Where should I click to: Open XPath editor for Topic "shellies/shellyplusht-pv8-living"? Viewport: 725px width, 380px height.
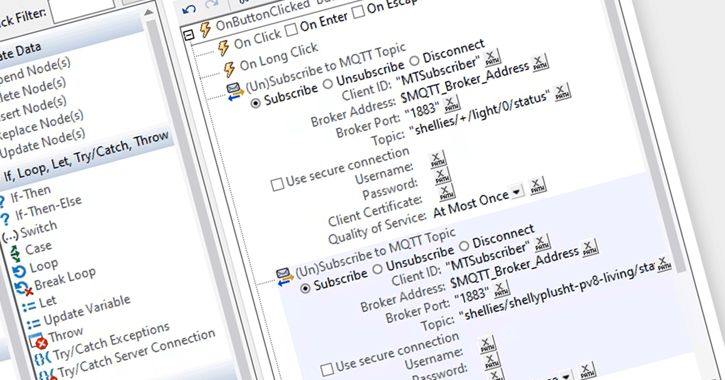coord(663,263)
